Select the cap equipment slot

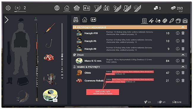tap(21, 20)
